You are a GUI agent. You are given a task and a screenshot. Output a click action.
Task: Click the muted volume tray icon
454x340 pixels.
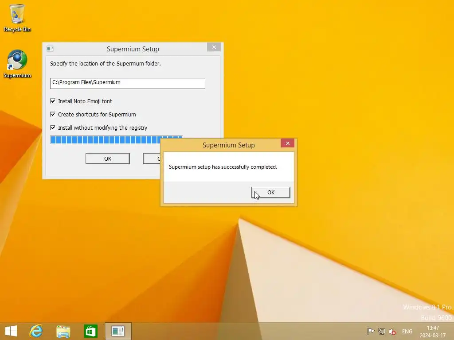(x=392, y=331)
